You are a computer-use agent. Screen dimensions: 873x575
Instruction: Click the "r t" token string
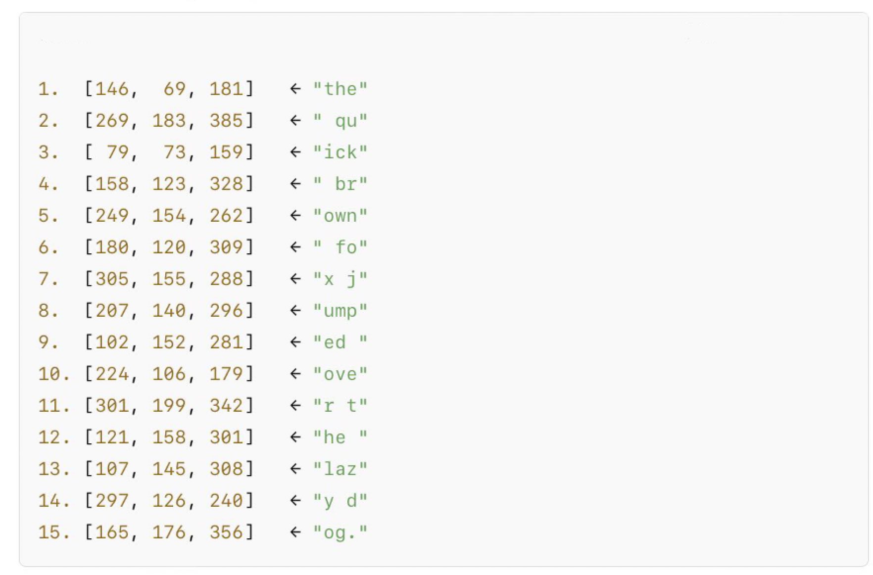click(340, 406)
